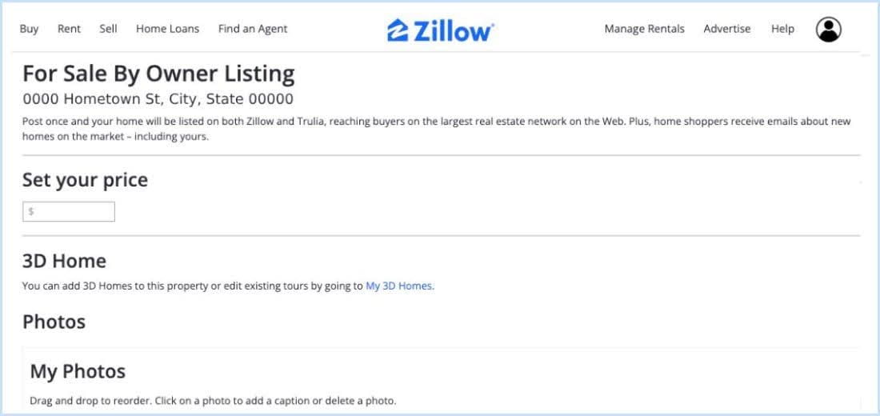Click the 3D Home section heading
The width and height of the screenshot is (880, 416).
pyautogui.click(x=64, y=261)
